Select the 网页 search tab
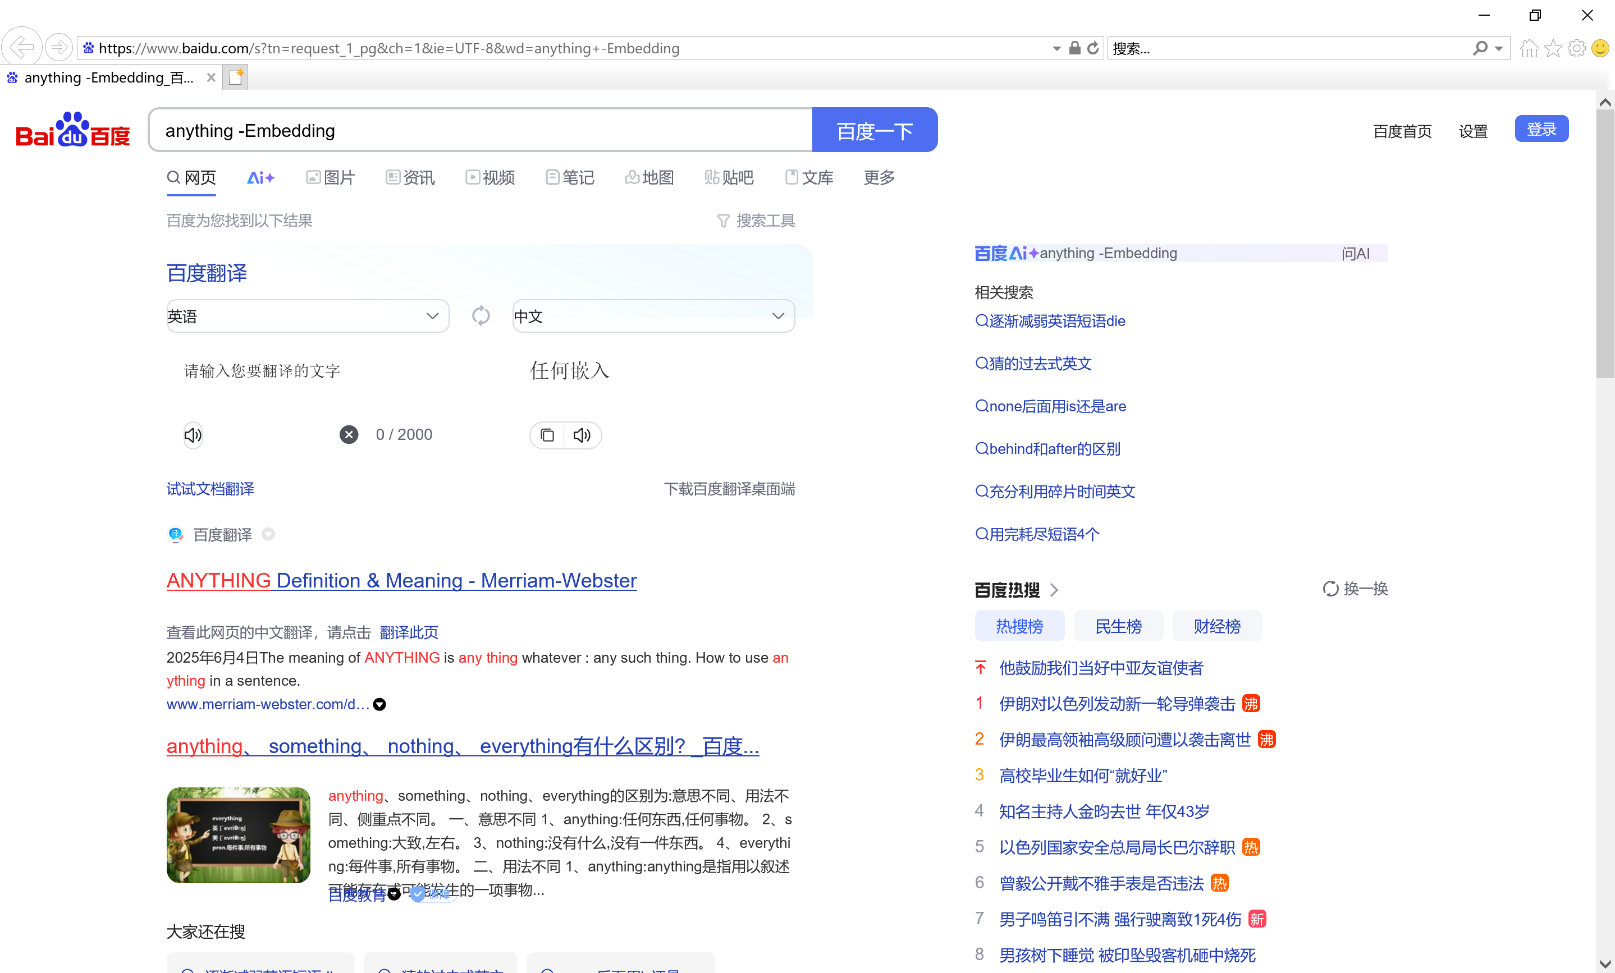 191,177
